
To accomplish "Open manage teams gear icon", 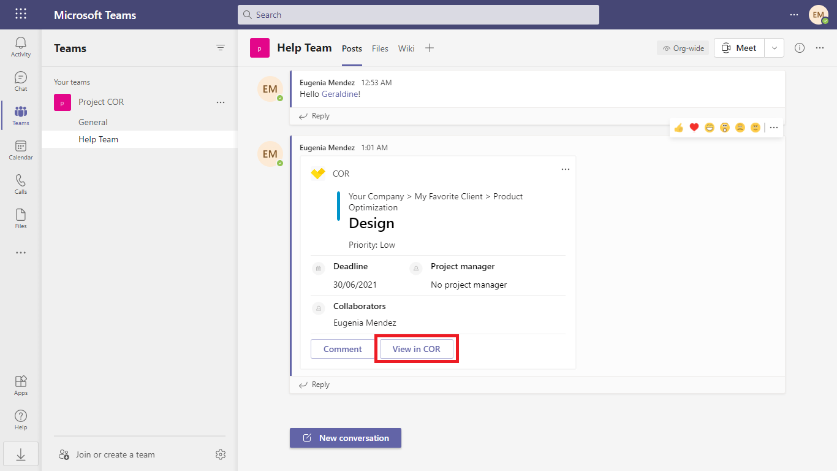I will (221, 454).
